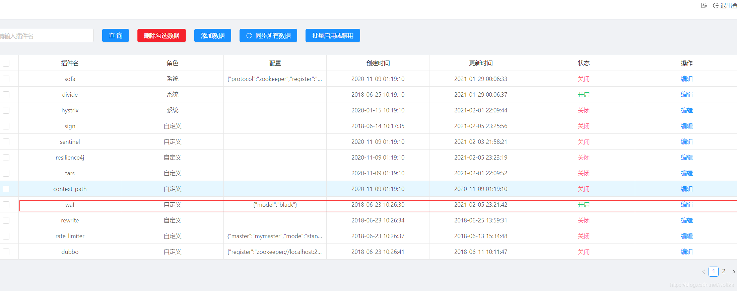The image size is (737, 291).
Task: Click the 查询 search button
Action: [x=116, y=35]
